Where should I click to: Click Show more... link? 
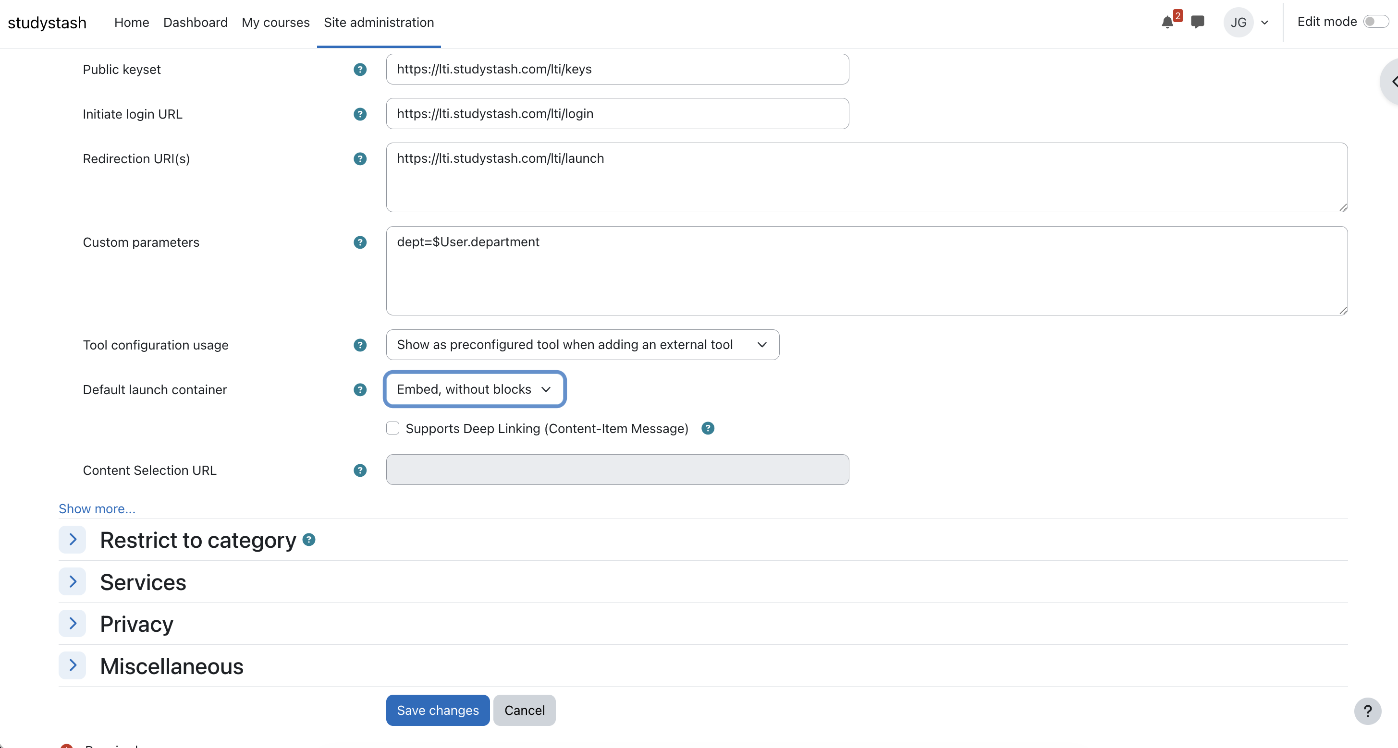97,509
